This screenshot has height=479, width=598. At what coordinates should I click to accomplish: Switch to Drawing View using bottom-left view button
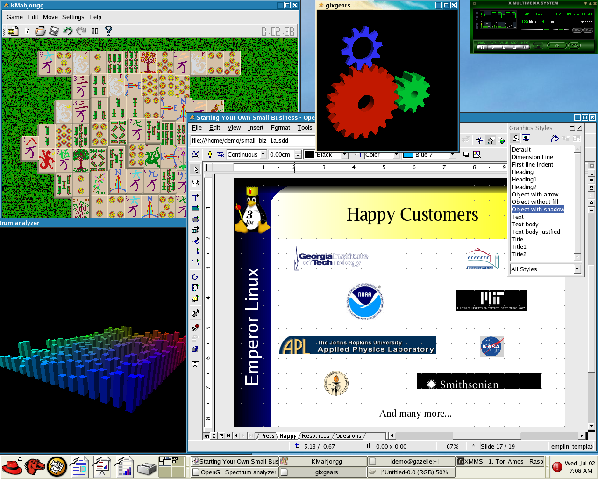tap(207, 436)
